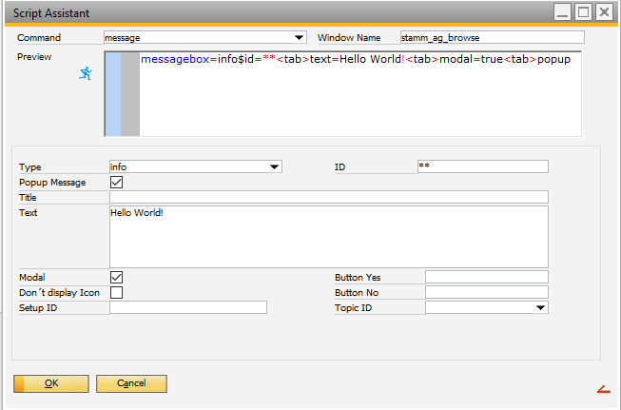Enable the Don't display Icon checkbox
Screen dimensions: 621x410
[117, 292]
